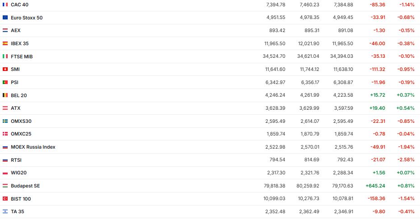Viewport: 420px width, 220px height.
Task: Click the Hungary flag icon beside Budapest SE
Action: tap(5, 186)
